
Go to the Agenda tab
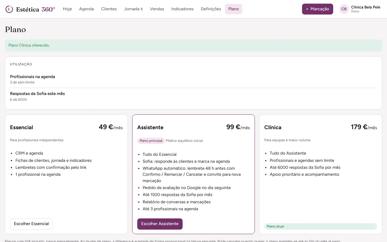click(x=86, y=9)
